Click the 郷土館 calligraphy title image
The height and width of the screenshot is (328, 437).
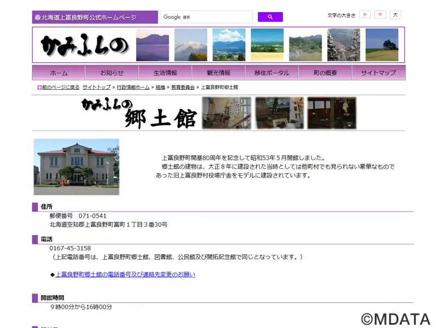[139, 113]
